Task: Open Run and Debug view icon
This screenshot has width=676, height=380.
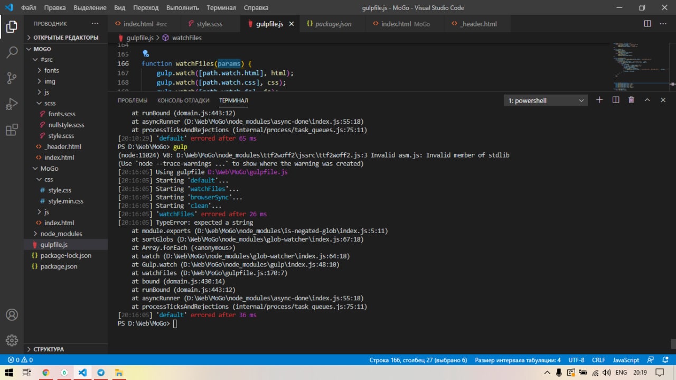Action: click(x=12, y=104)
